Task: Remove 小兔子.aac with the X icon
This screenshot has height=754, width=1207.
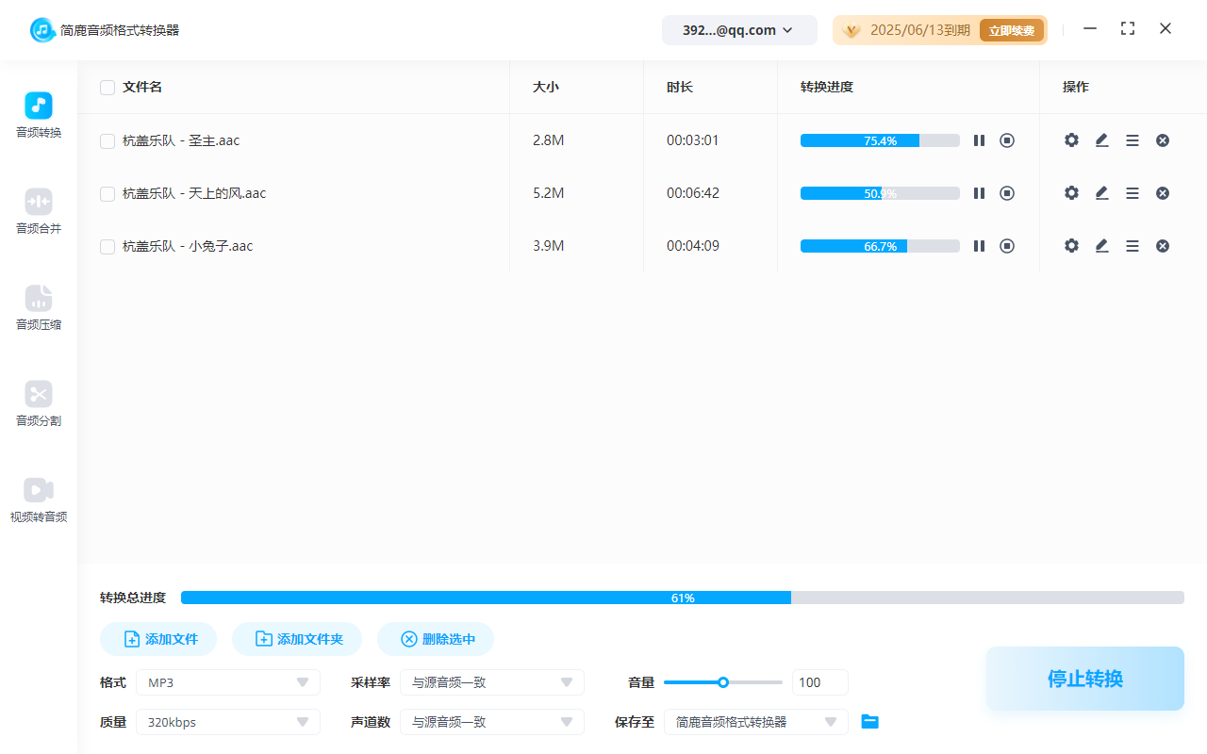Action: pos(1163,246)
